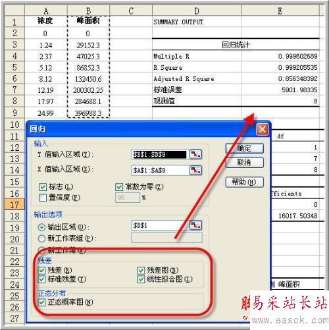Click the SUMMARY OUTPUT cell
The image size is (329, 330).
(197, 22)
